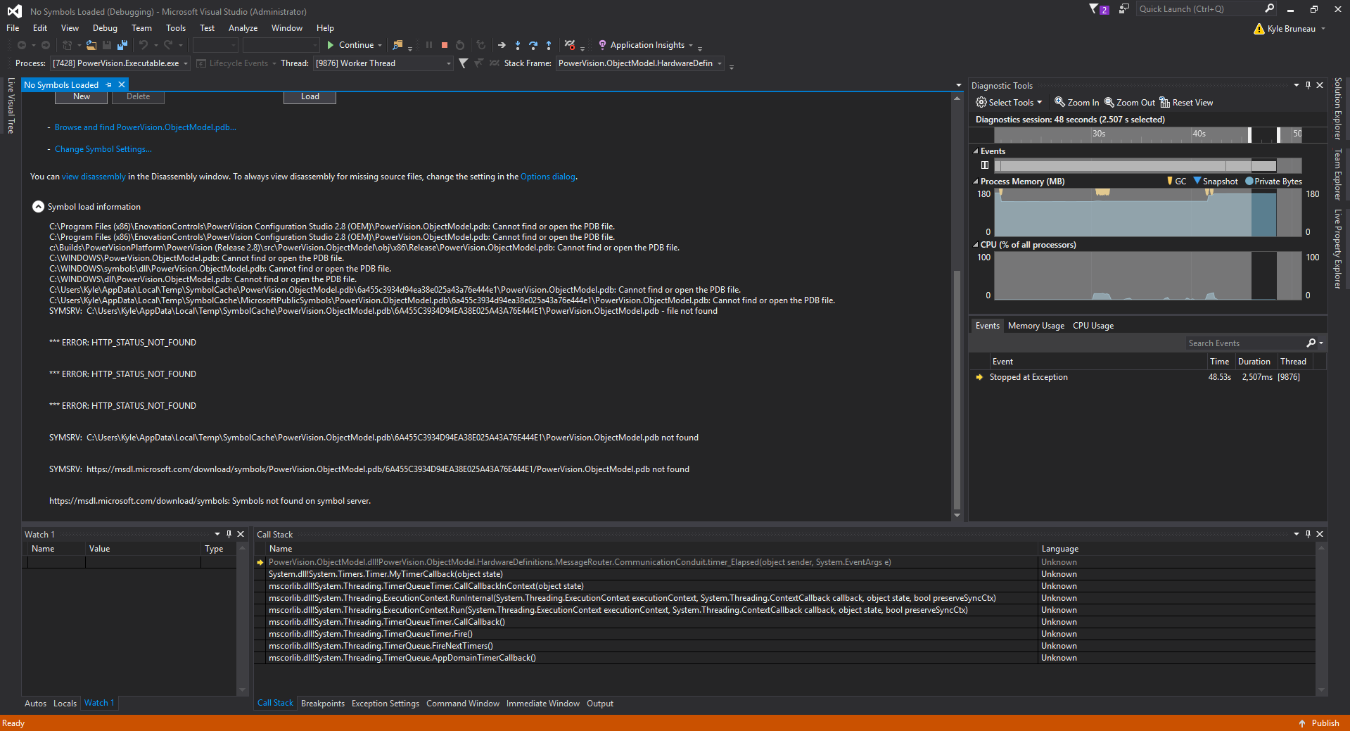Click the Search Events magnifier icon

(x=1311, y=343)
